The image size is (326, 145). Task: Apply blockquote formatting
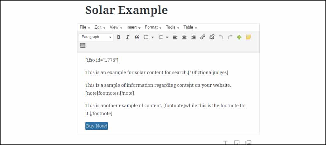(x=137, y=37)
